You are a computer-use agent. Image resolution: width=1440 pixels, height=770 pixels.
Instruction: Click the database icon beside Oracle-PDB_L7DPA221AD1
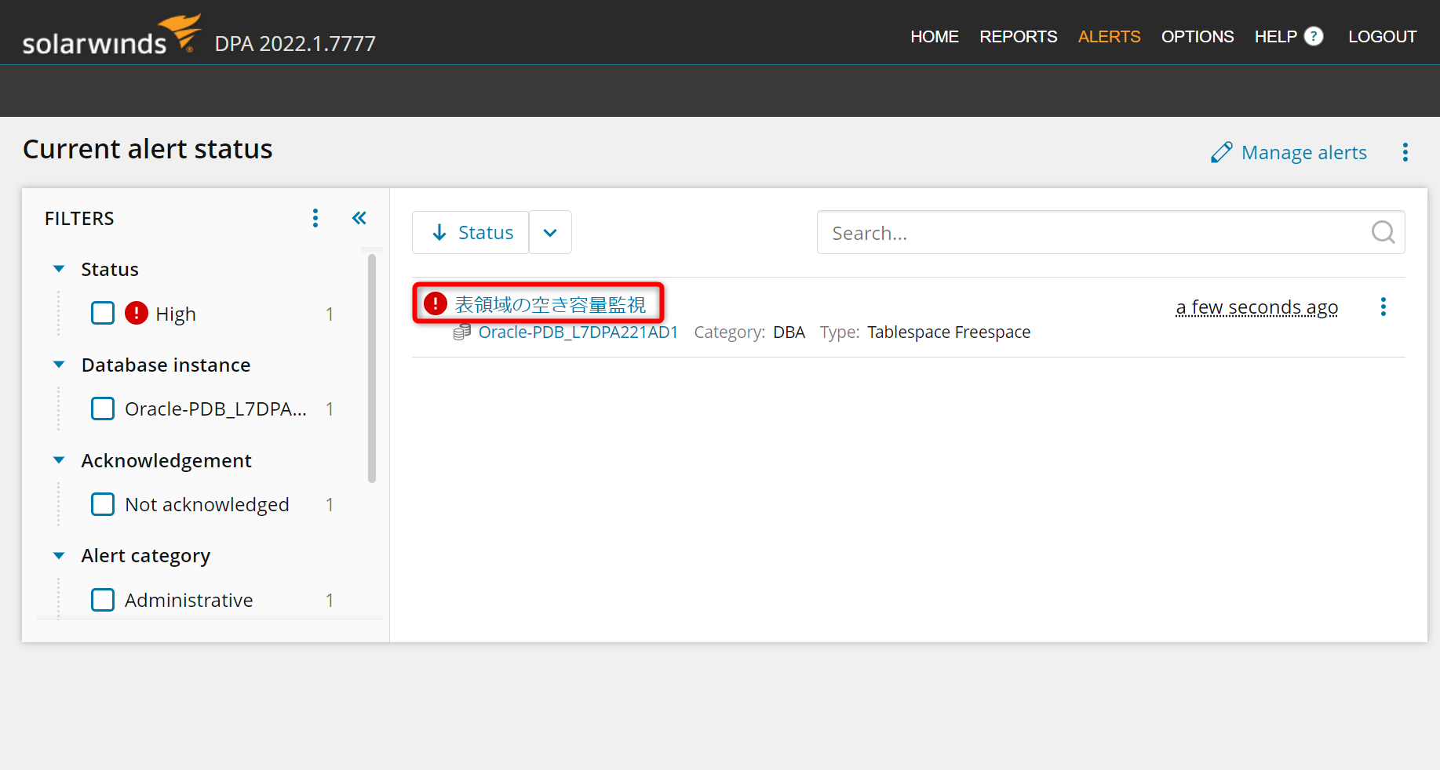click(x=462, y=332)
